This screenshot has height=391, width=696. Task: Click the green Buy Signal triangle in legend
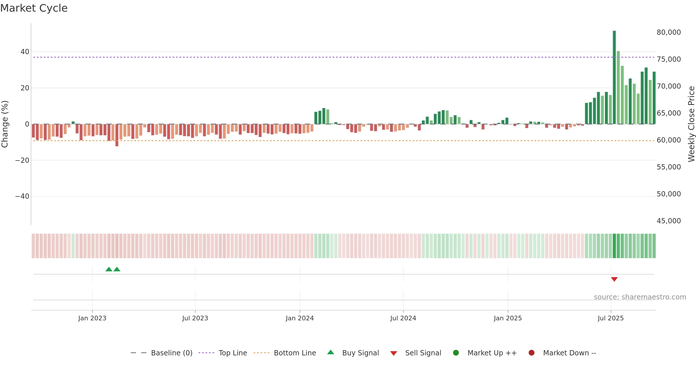pos(331,352)
